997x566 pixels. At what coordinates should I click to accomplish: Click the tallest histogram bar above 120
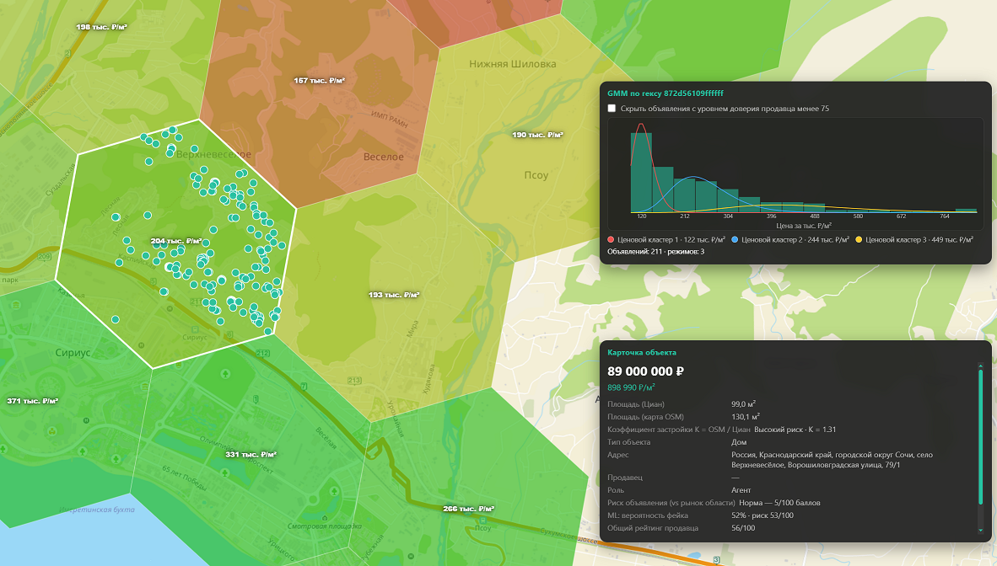click(642, 172)
